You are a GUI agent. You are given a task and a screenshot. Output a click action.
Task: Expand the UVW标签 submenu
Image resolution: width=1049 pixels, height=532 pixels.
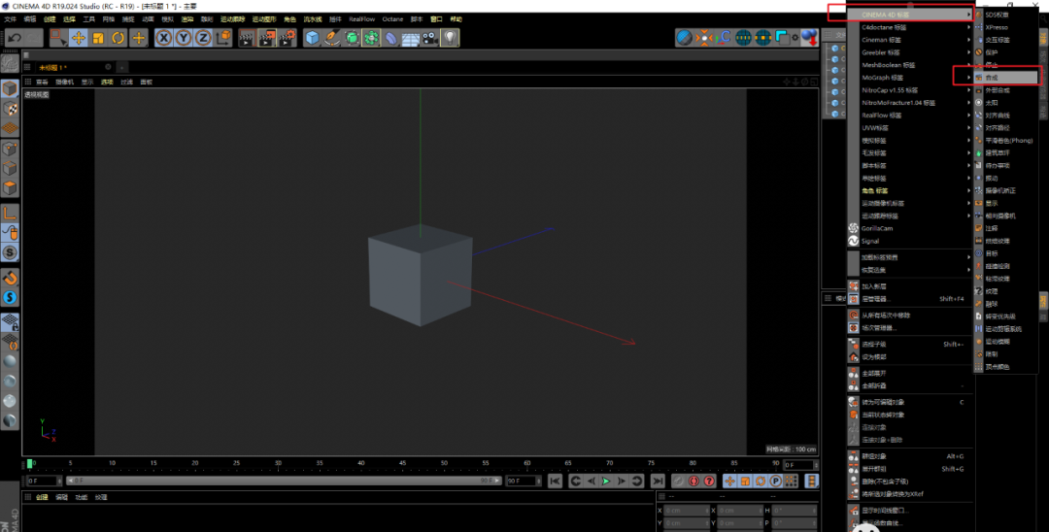(909, 127)
